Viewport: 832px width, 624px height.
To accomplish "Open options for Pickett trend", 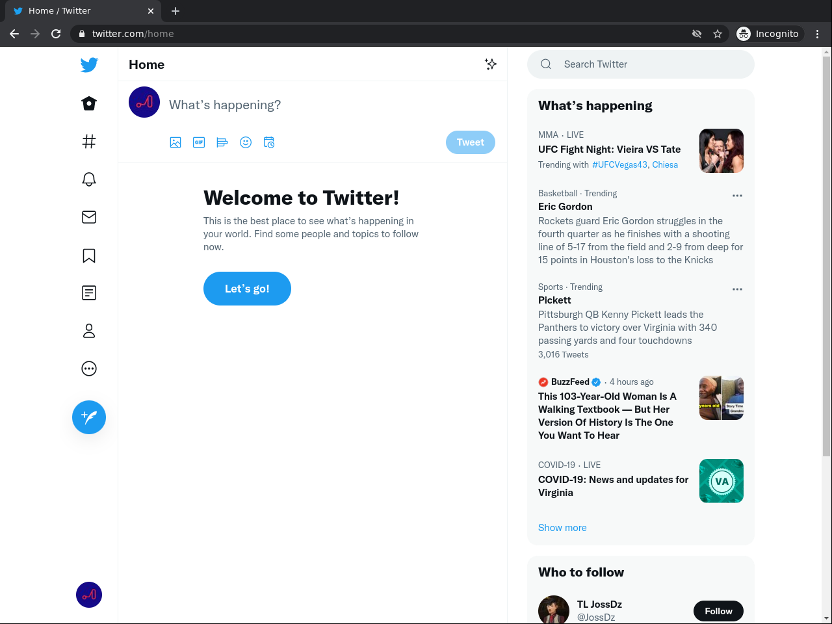I will click(x=737, y=289).
